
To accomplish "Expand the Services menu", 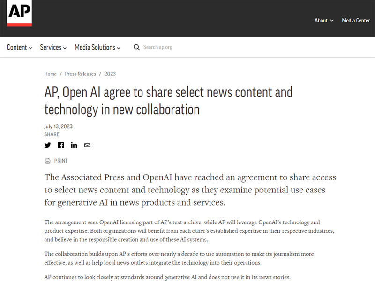I will tap(53, 47).
